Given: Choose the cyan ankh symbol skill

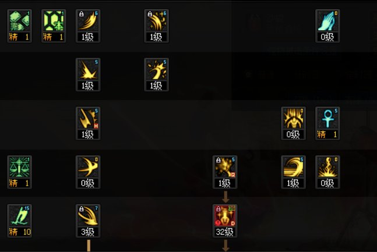Looking at the screenshot, I should pyautogui.click(x=327, y=123).
